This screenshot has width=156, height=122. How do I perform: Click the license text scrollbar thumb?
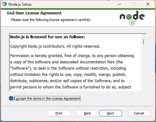143,42
